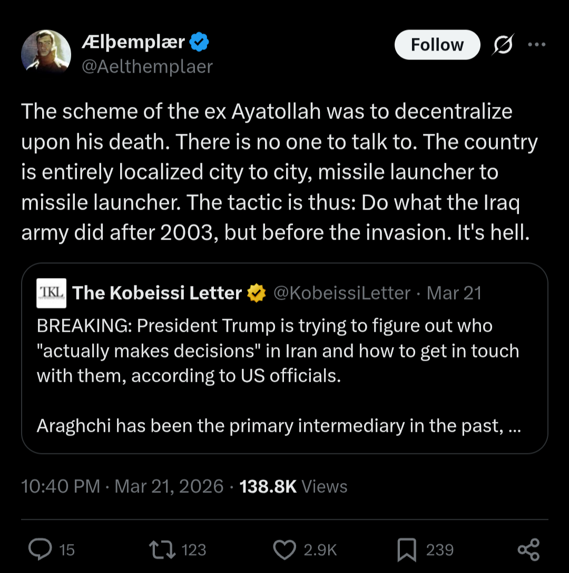Click the blue verified badge
Screen dimensions: 569x573
(199, 42)
